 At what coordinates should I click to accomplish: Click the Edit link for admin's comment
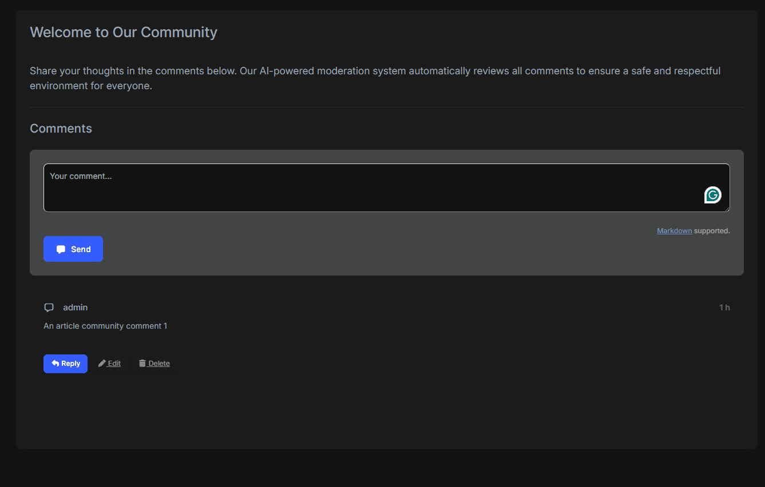click(x=113, y=363)
